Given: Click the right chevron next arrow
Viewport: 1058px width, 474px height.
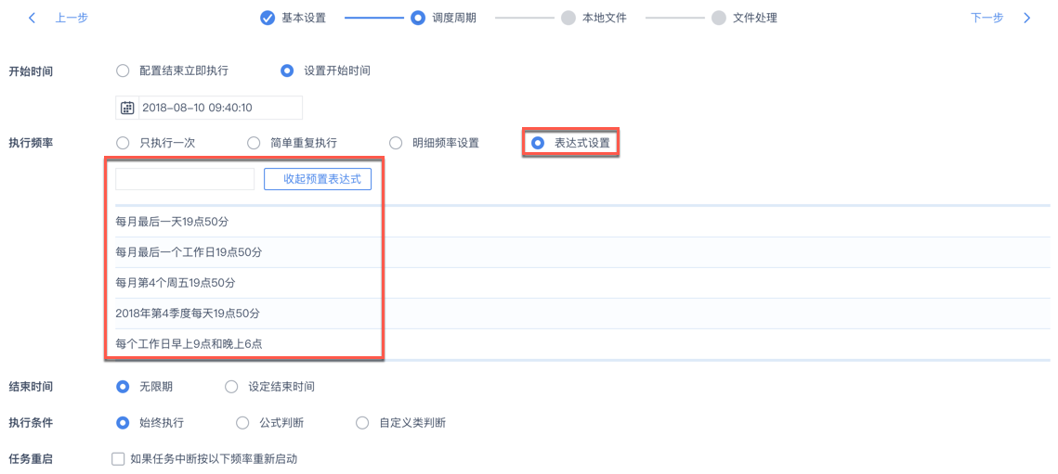Looking at the screenshot, I should click(1026, 18).
